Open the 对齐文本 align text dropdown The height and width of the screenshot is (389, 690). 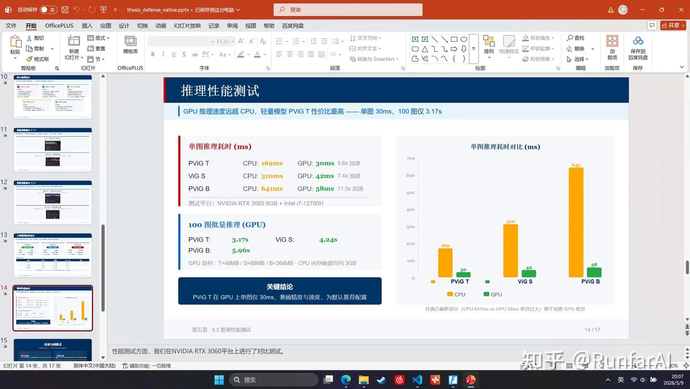[366, 48]
